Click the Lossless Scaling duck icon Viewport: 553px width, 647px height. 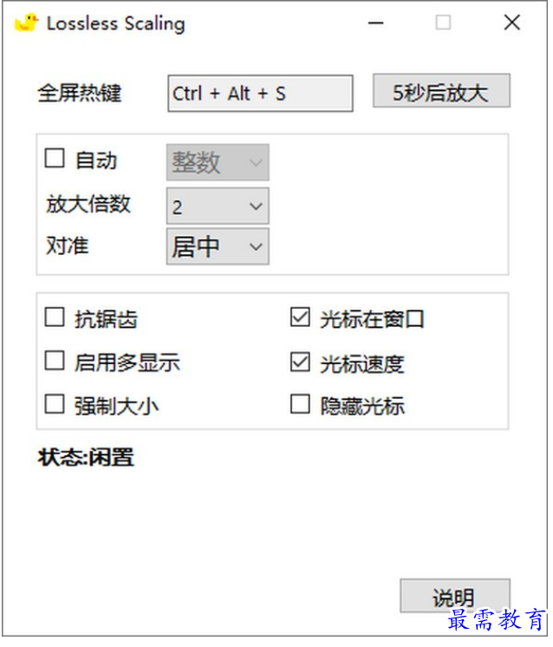[27, 23]
